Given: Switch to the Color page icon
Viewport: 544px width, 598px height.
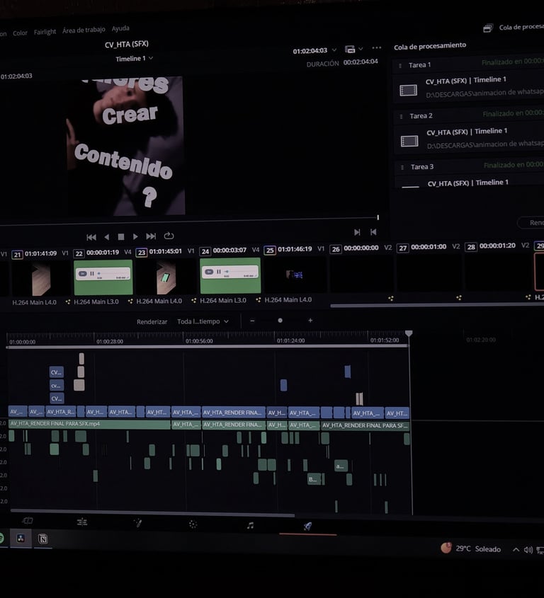Looking at the screenshot, I should (193, 524).
